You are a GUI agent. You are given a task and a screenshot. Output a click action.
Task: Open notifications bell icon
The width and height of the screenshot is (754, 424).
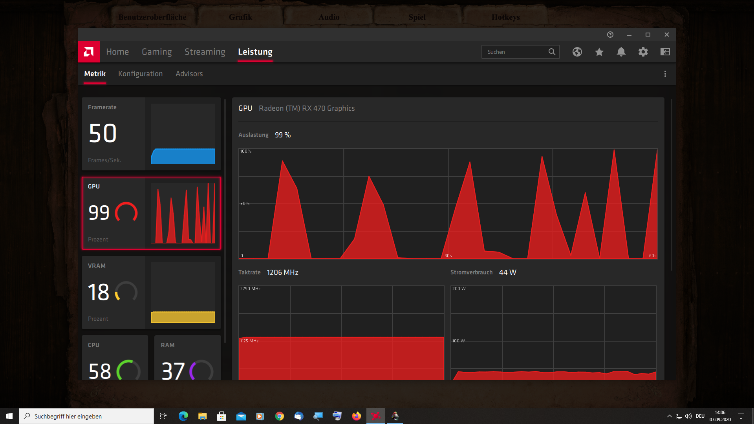(621, 52)
